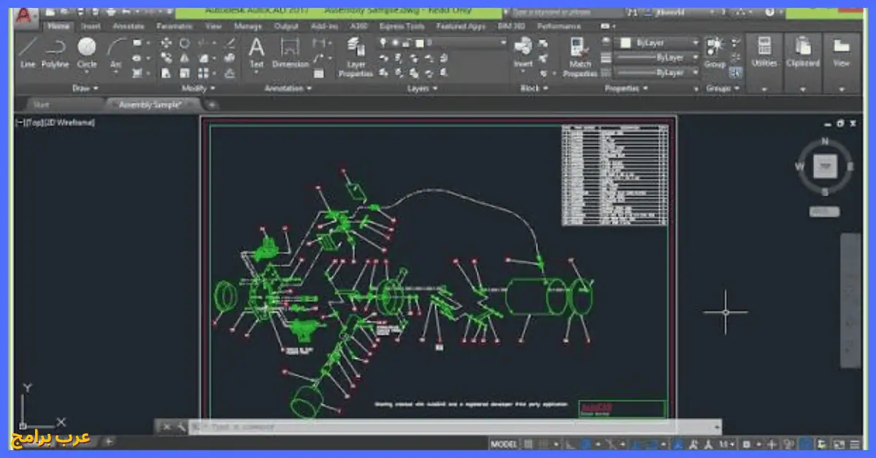Click the Match Properties tool

point(580,57)
